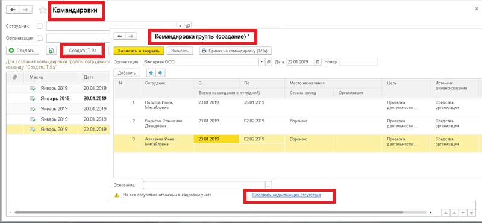Image resolution: width=482 pixels, height=223 pixels.
Task: Jump to the last list record button
Action: 472,213
